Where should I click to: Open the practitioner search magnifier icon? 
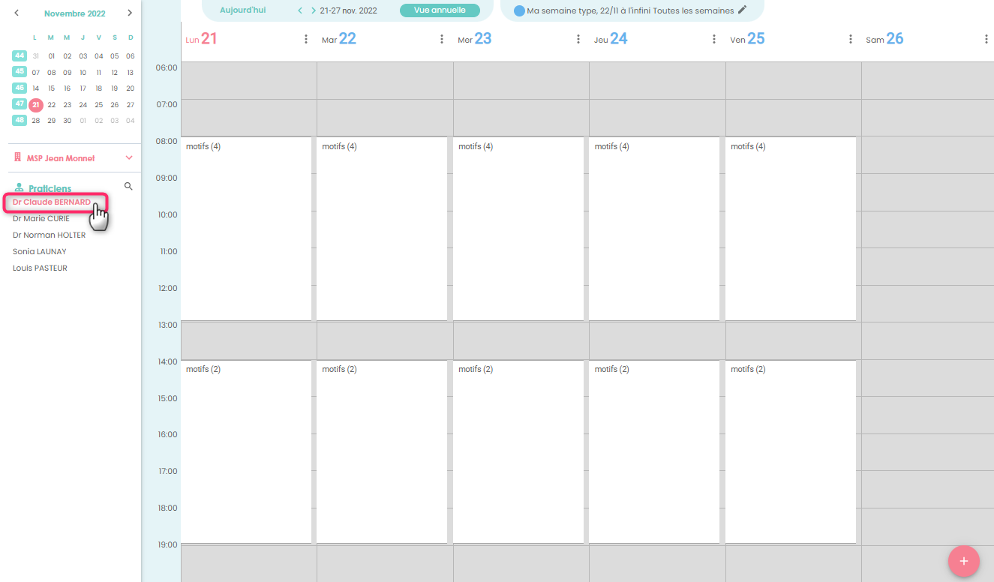(128, 186)
